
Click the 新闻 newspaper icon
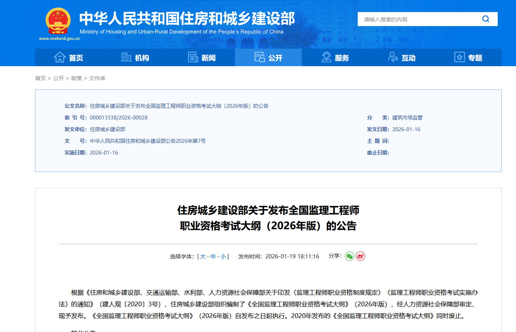pyautogui.click(x=193, y=57)
